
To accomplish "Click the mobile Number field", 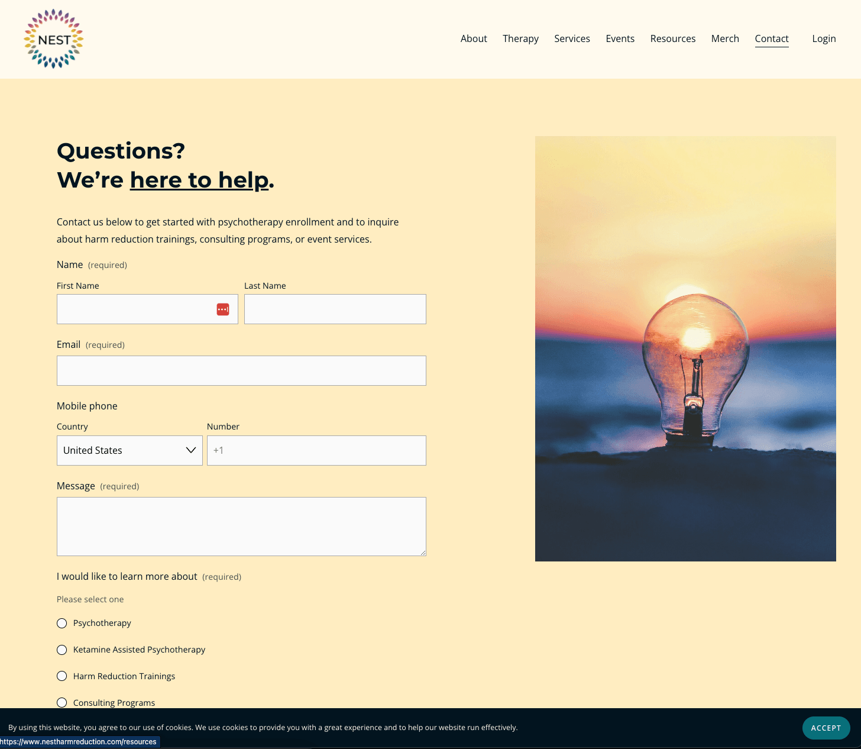I will point(316,450).
